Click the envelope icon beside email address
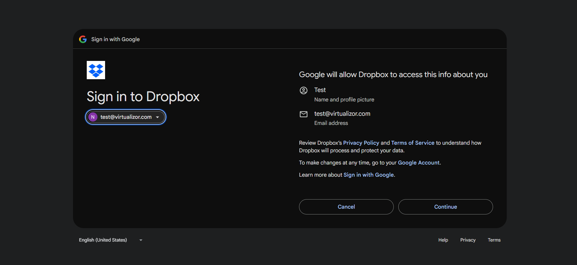Image resolution: width=577 pixels, height=265 pixels. click(304, 114)
